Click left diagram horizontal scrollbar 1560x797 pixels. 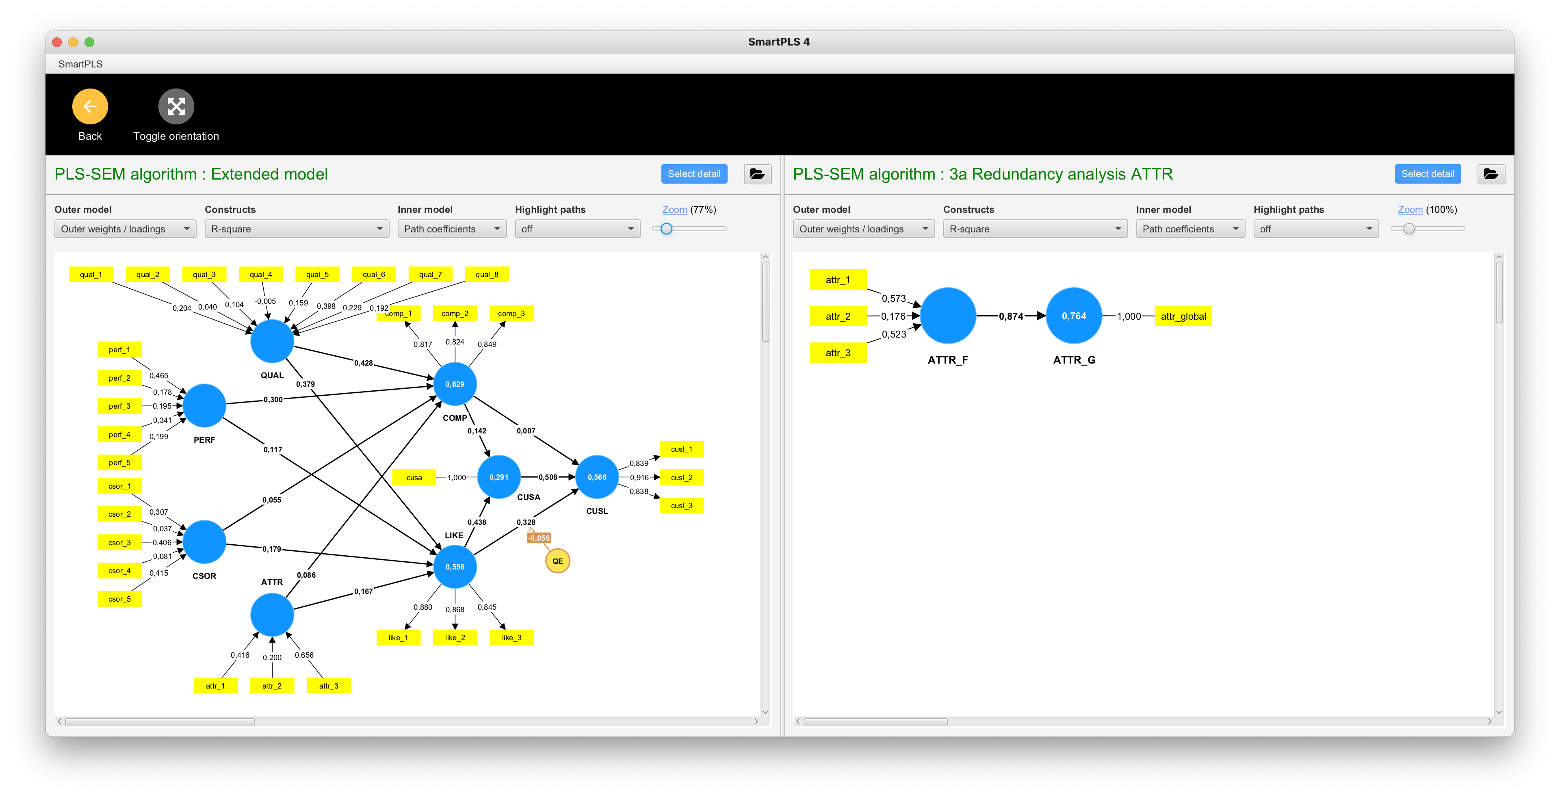[160, 721]
